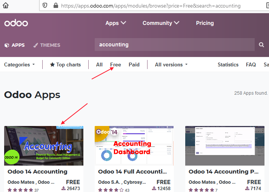Open Odoo 14 Accounting P... app title
The image size is (269, 192).
pyautogui.click(x=223, y=172)
